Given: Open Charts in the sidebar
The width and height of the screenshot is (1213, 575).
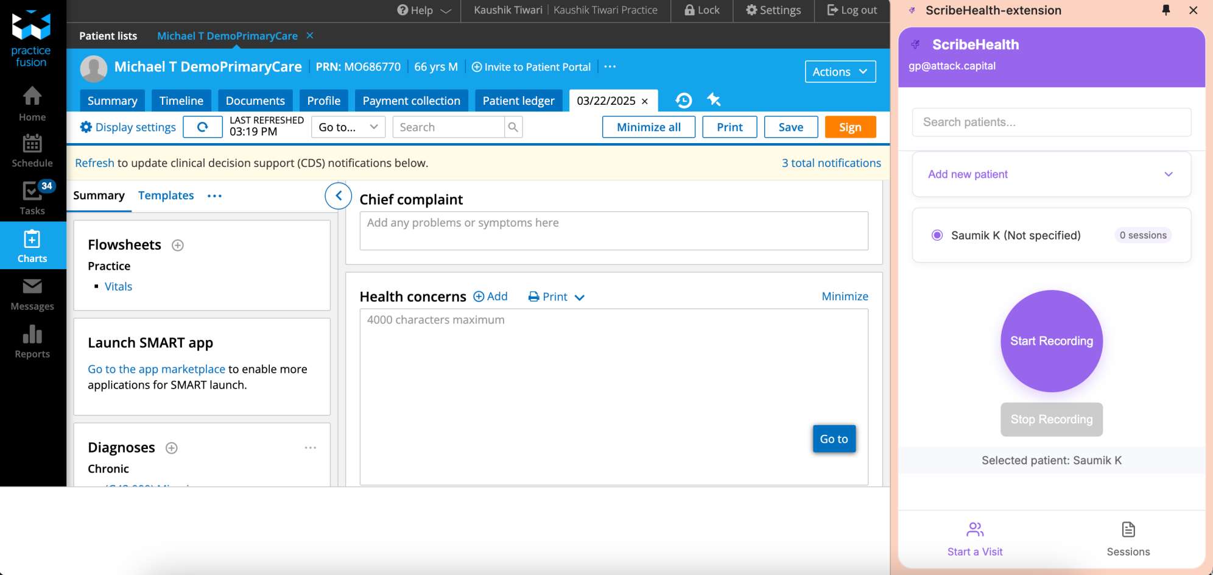Looking at the screenshot, I should coord(32,246).
